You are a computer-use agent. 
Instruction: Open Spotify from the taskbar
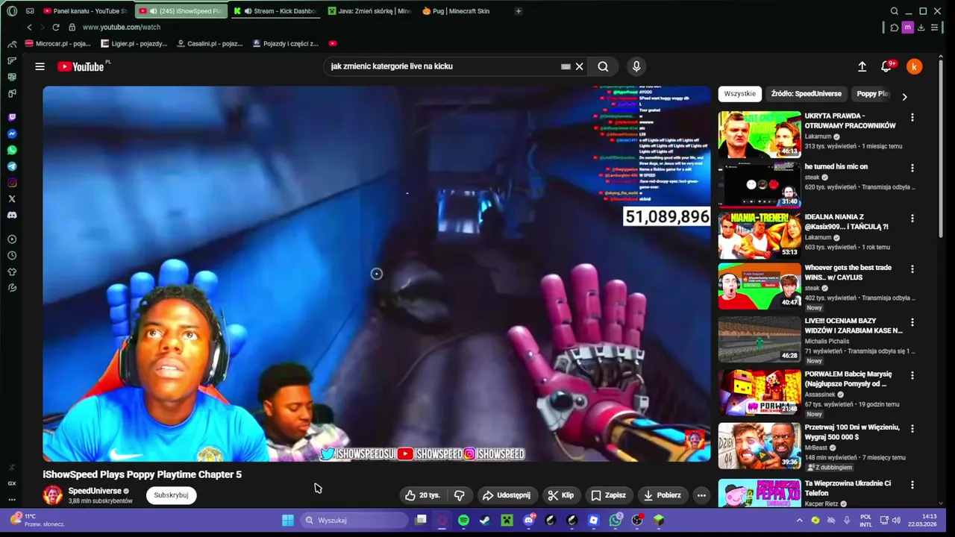pyautogui.click(x=463, y=521)
